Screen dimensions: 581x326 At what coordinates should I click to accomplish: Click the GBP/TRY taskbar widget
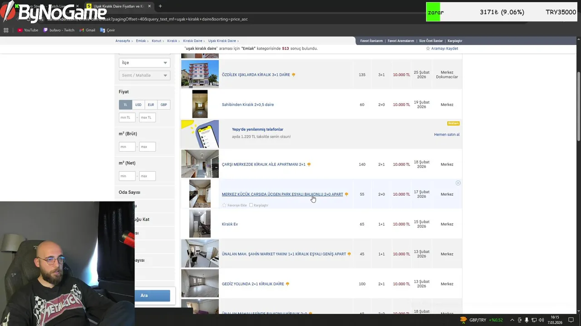(483, 320)
